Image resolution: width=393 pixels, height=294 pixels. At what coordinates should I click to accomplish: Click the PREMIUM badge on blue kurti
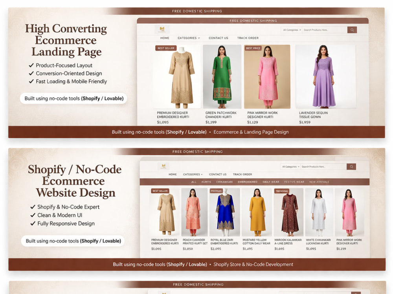(x=216, y=191)
